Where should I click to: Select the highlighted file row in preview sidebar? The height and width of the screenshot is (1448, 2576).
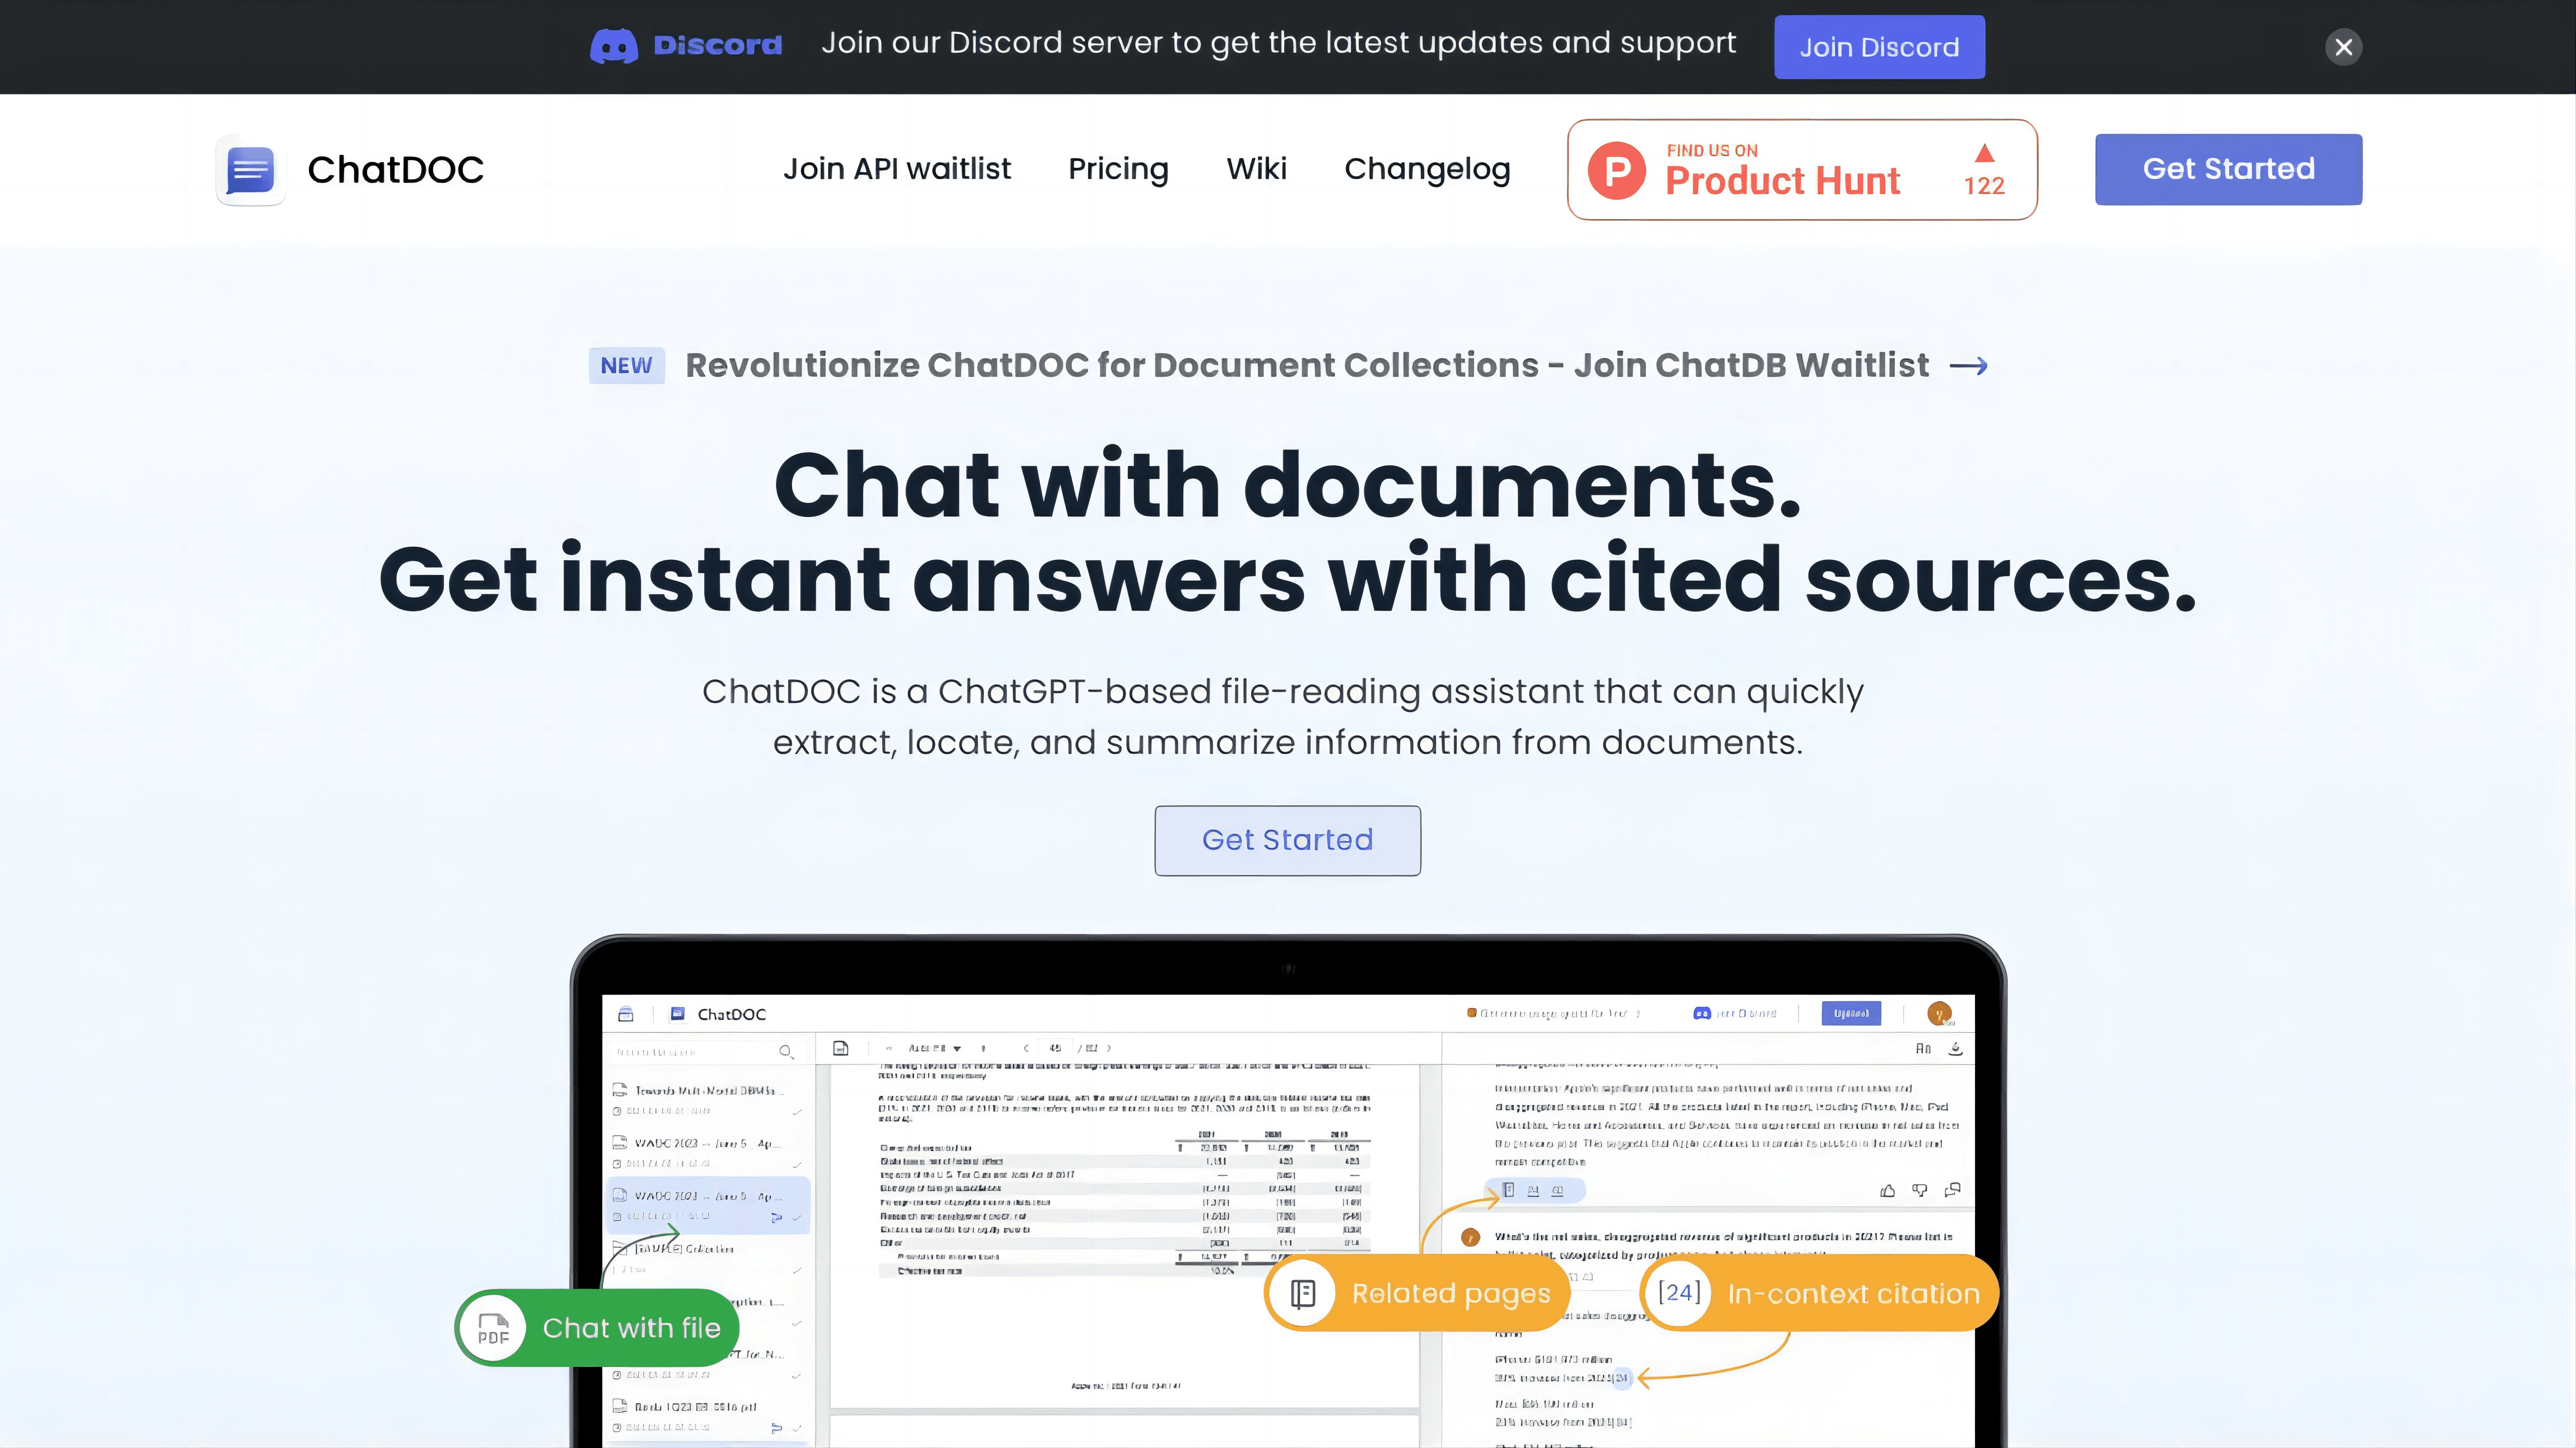tap(708, 1205)
